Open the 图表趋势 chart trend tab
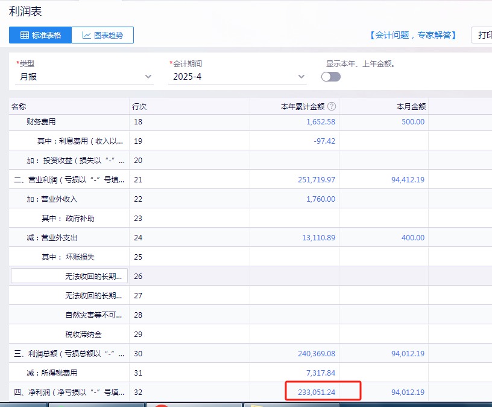The height and width of the screenshot is (407, 492). click(102, 35)
